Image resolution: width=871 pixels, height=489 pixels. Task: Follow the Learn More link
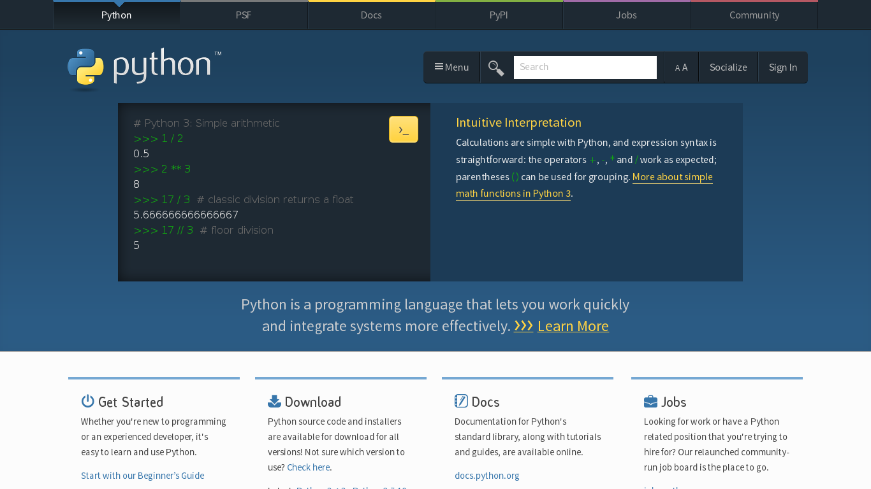(x=573, y=326)
